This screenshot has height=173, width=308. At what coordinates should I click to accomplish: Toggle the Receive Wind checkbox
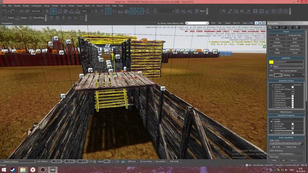[x=293, y=100]
